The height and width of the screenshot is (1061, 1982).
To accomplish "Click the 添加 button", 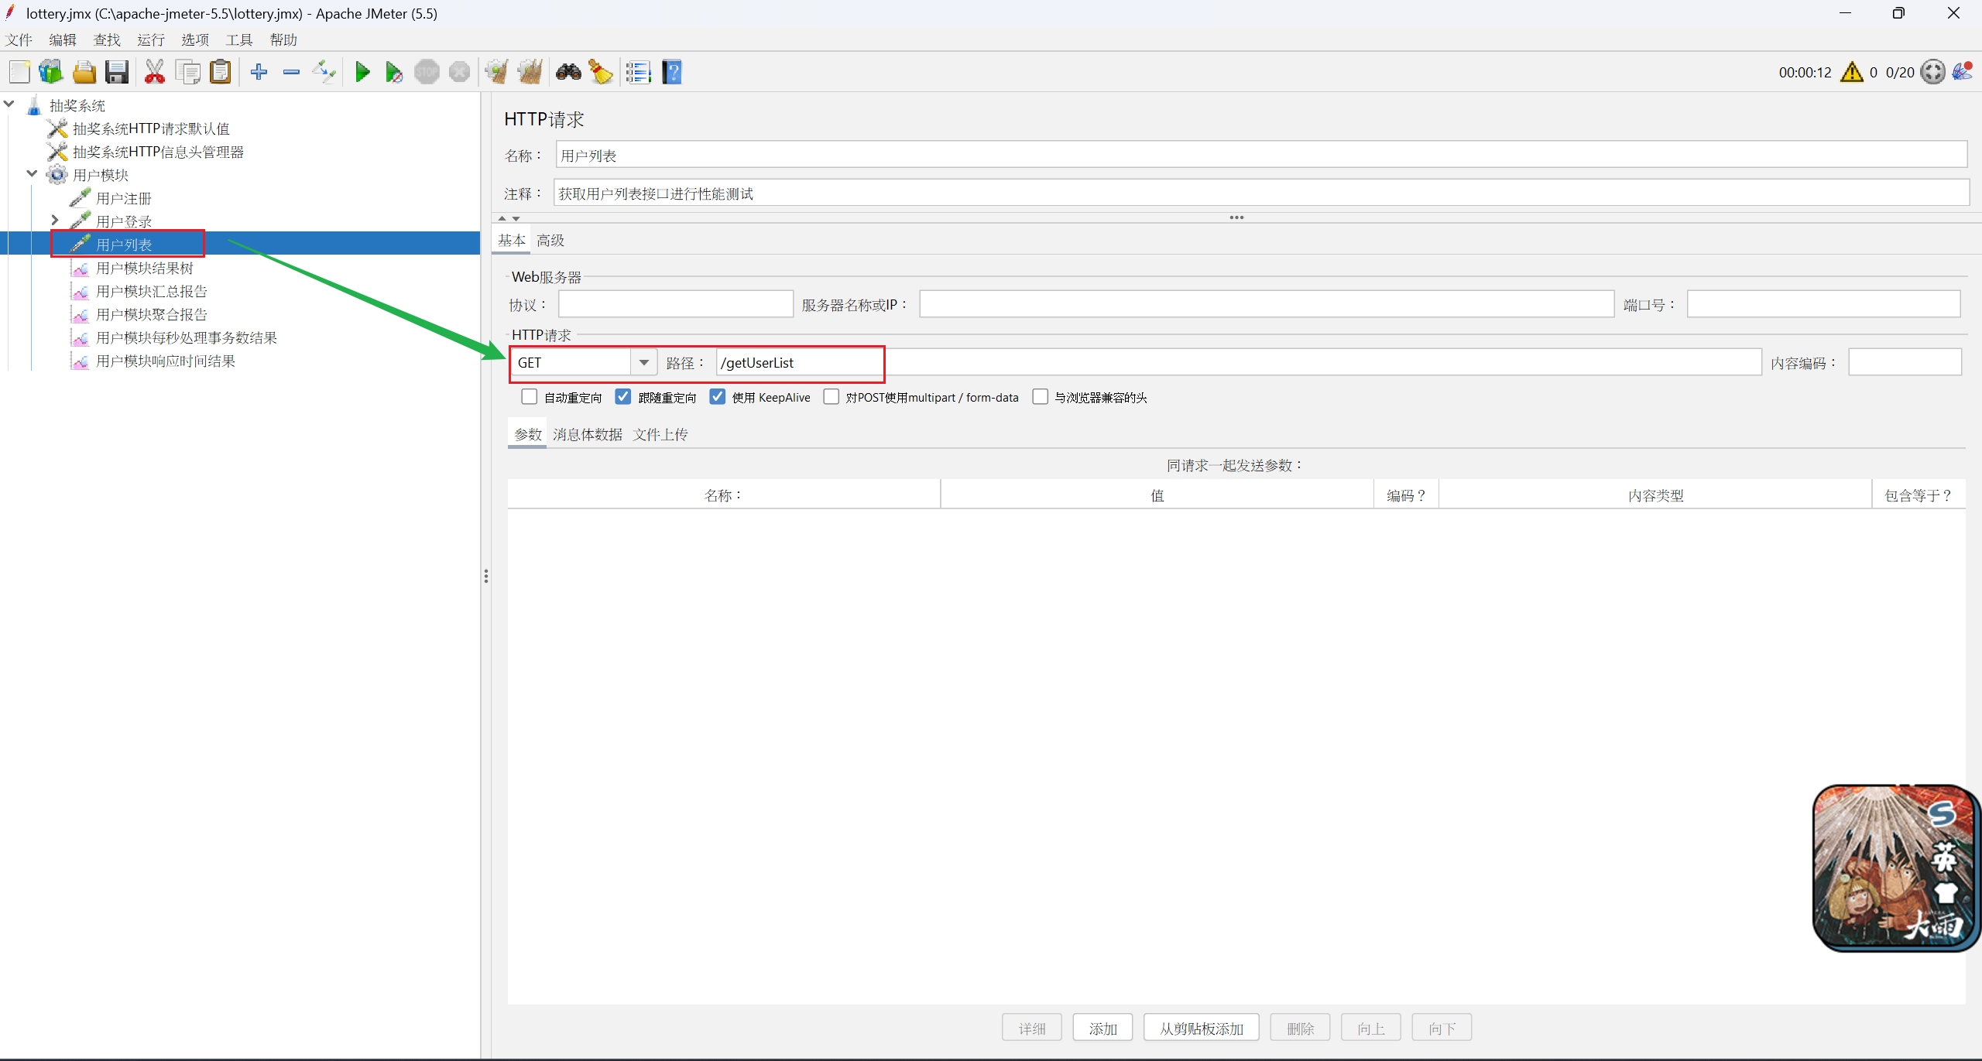I will pyautogui.click(x=1102, y=1028).
